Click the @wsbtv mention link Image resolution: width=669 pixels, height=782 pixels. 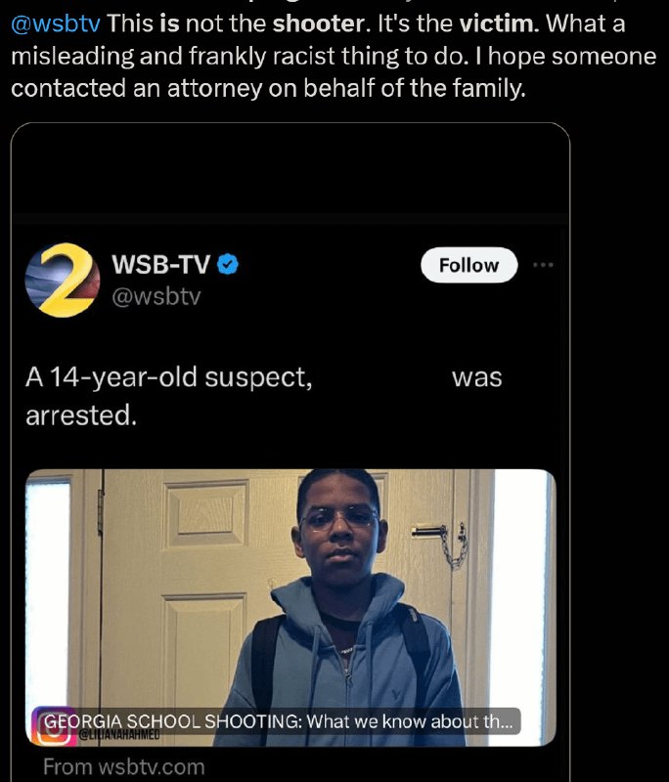point(56,23)
